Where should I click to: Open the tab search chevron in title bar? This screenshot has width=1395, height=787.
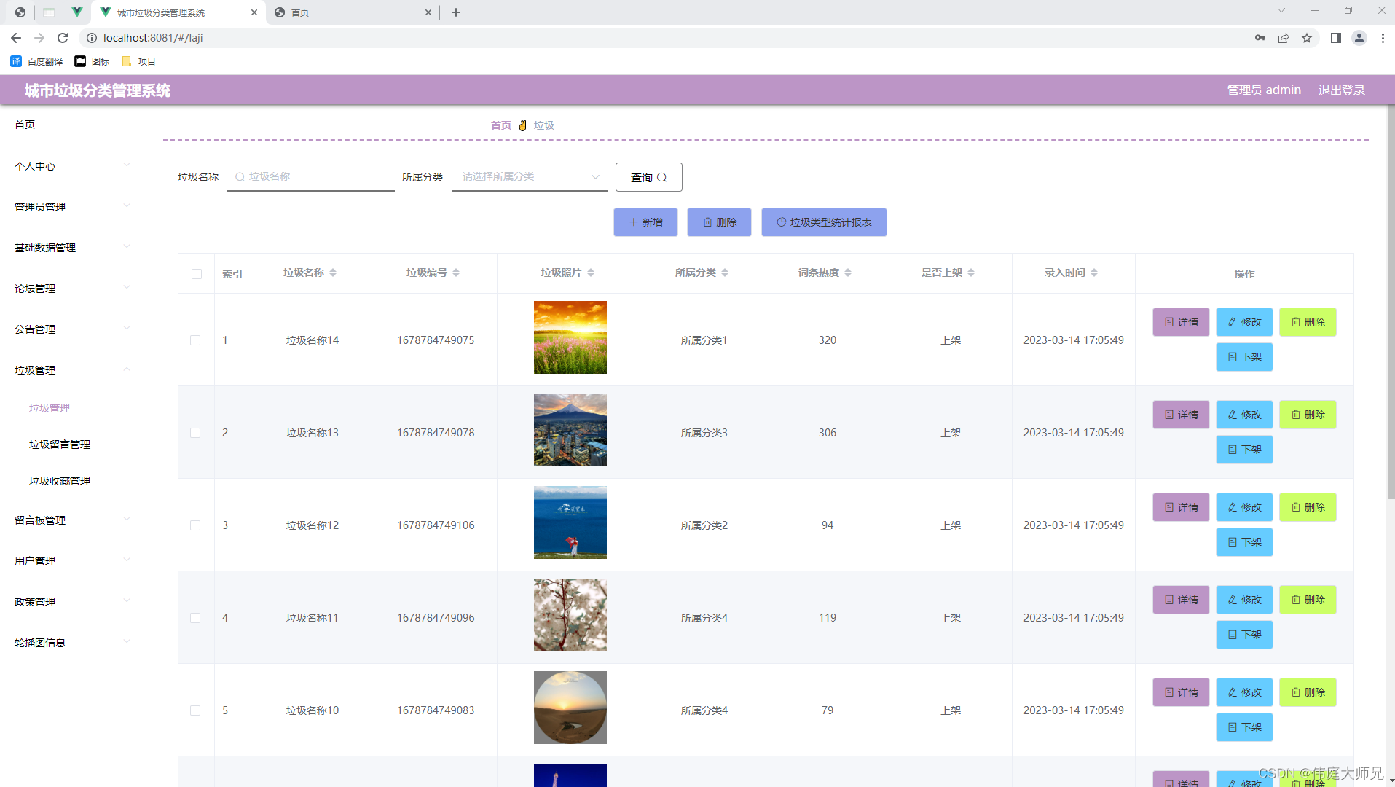1281,10
